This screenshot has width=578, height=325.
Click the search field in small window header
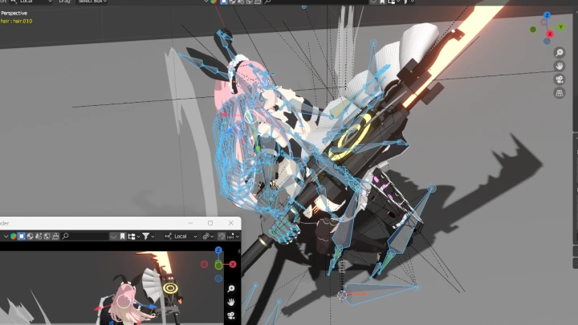point(83,236)
